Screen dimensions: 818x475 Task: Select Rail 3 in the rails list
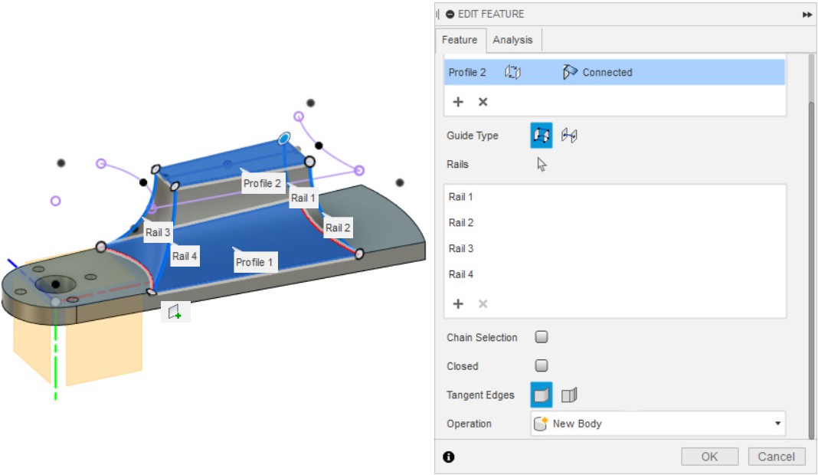tap(461, 248)
